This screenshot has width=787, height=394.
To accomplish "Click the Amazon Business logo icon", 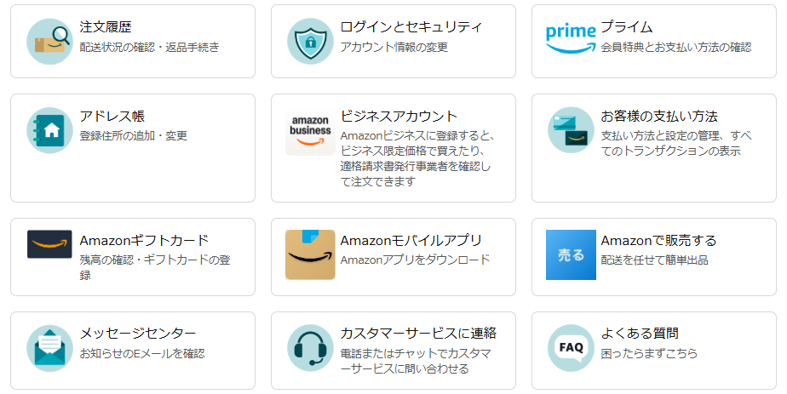I will 310,132.
